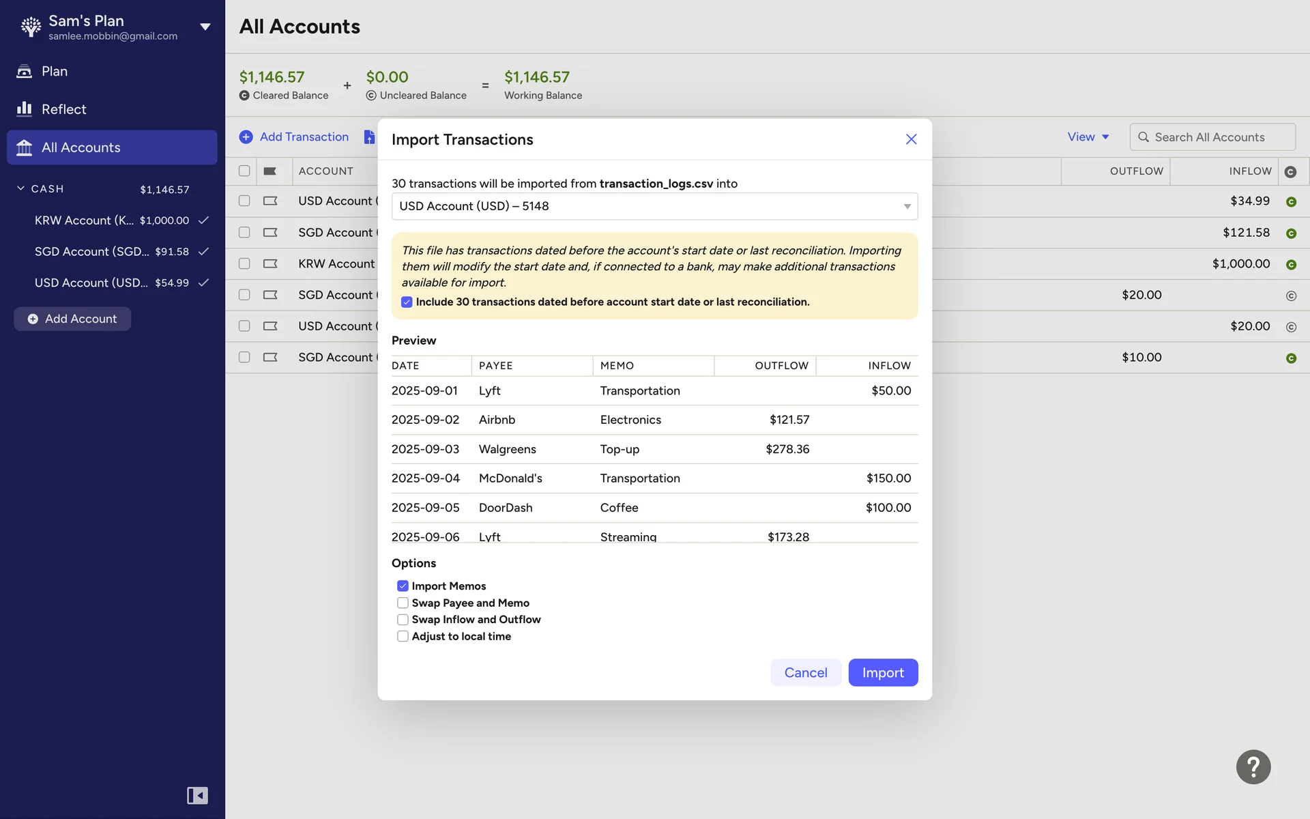Click the cleared status icon in the $34.99 row
This screenshot has width=1310, height=819.
1290,202
